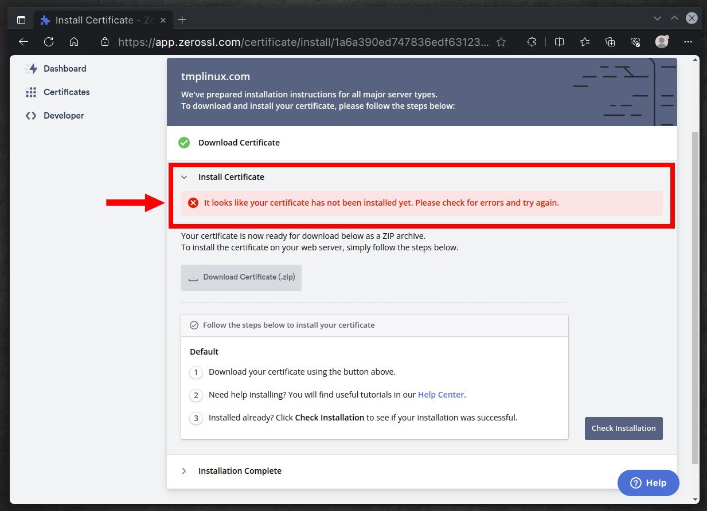Open Browser essentials heart icon
Viewport: 707px width, 511px height.
pyautogui.click(x=635, y=42)
